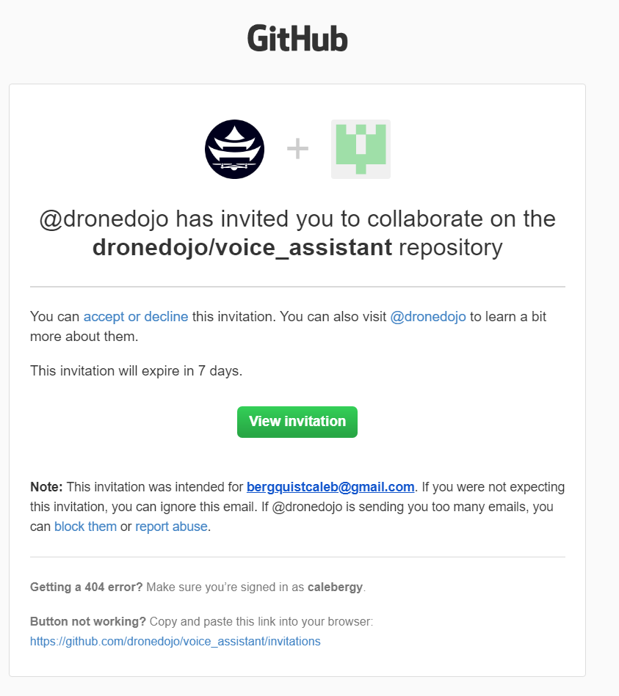
Task: Choose the "block them" link
Action: pos(85,527)
